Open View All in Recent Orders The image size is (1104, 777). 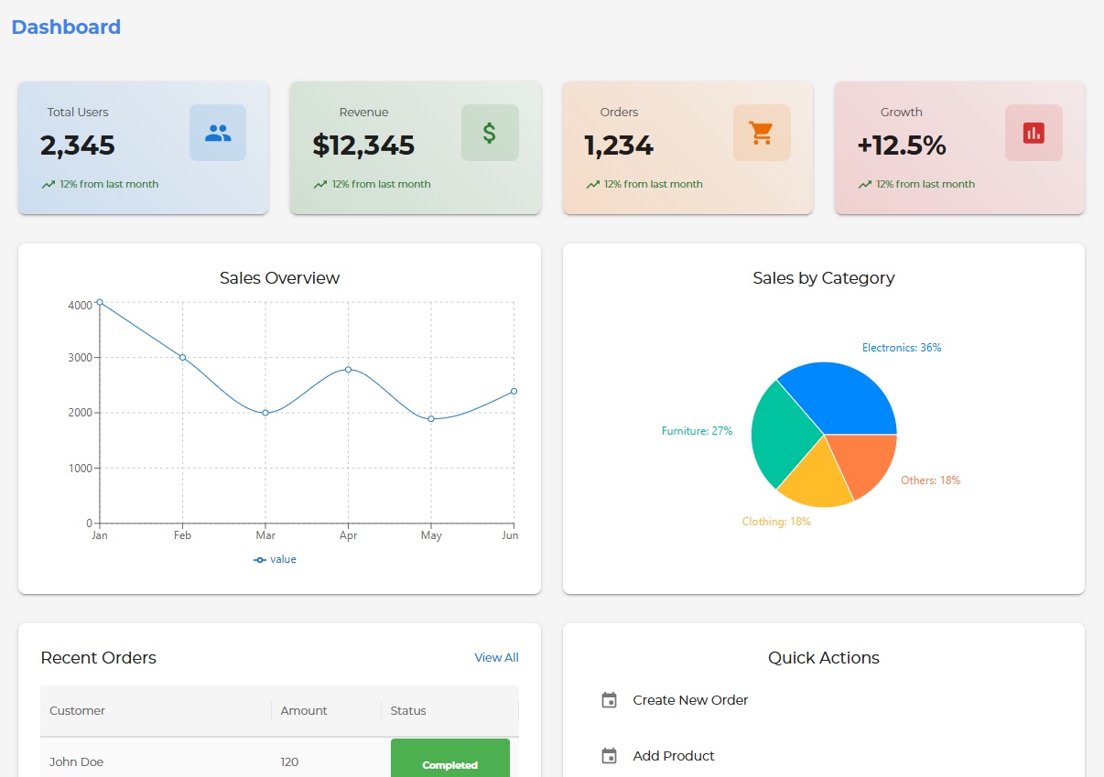coord(496,657)
